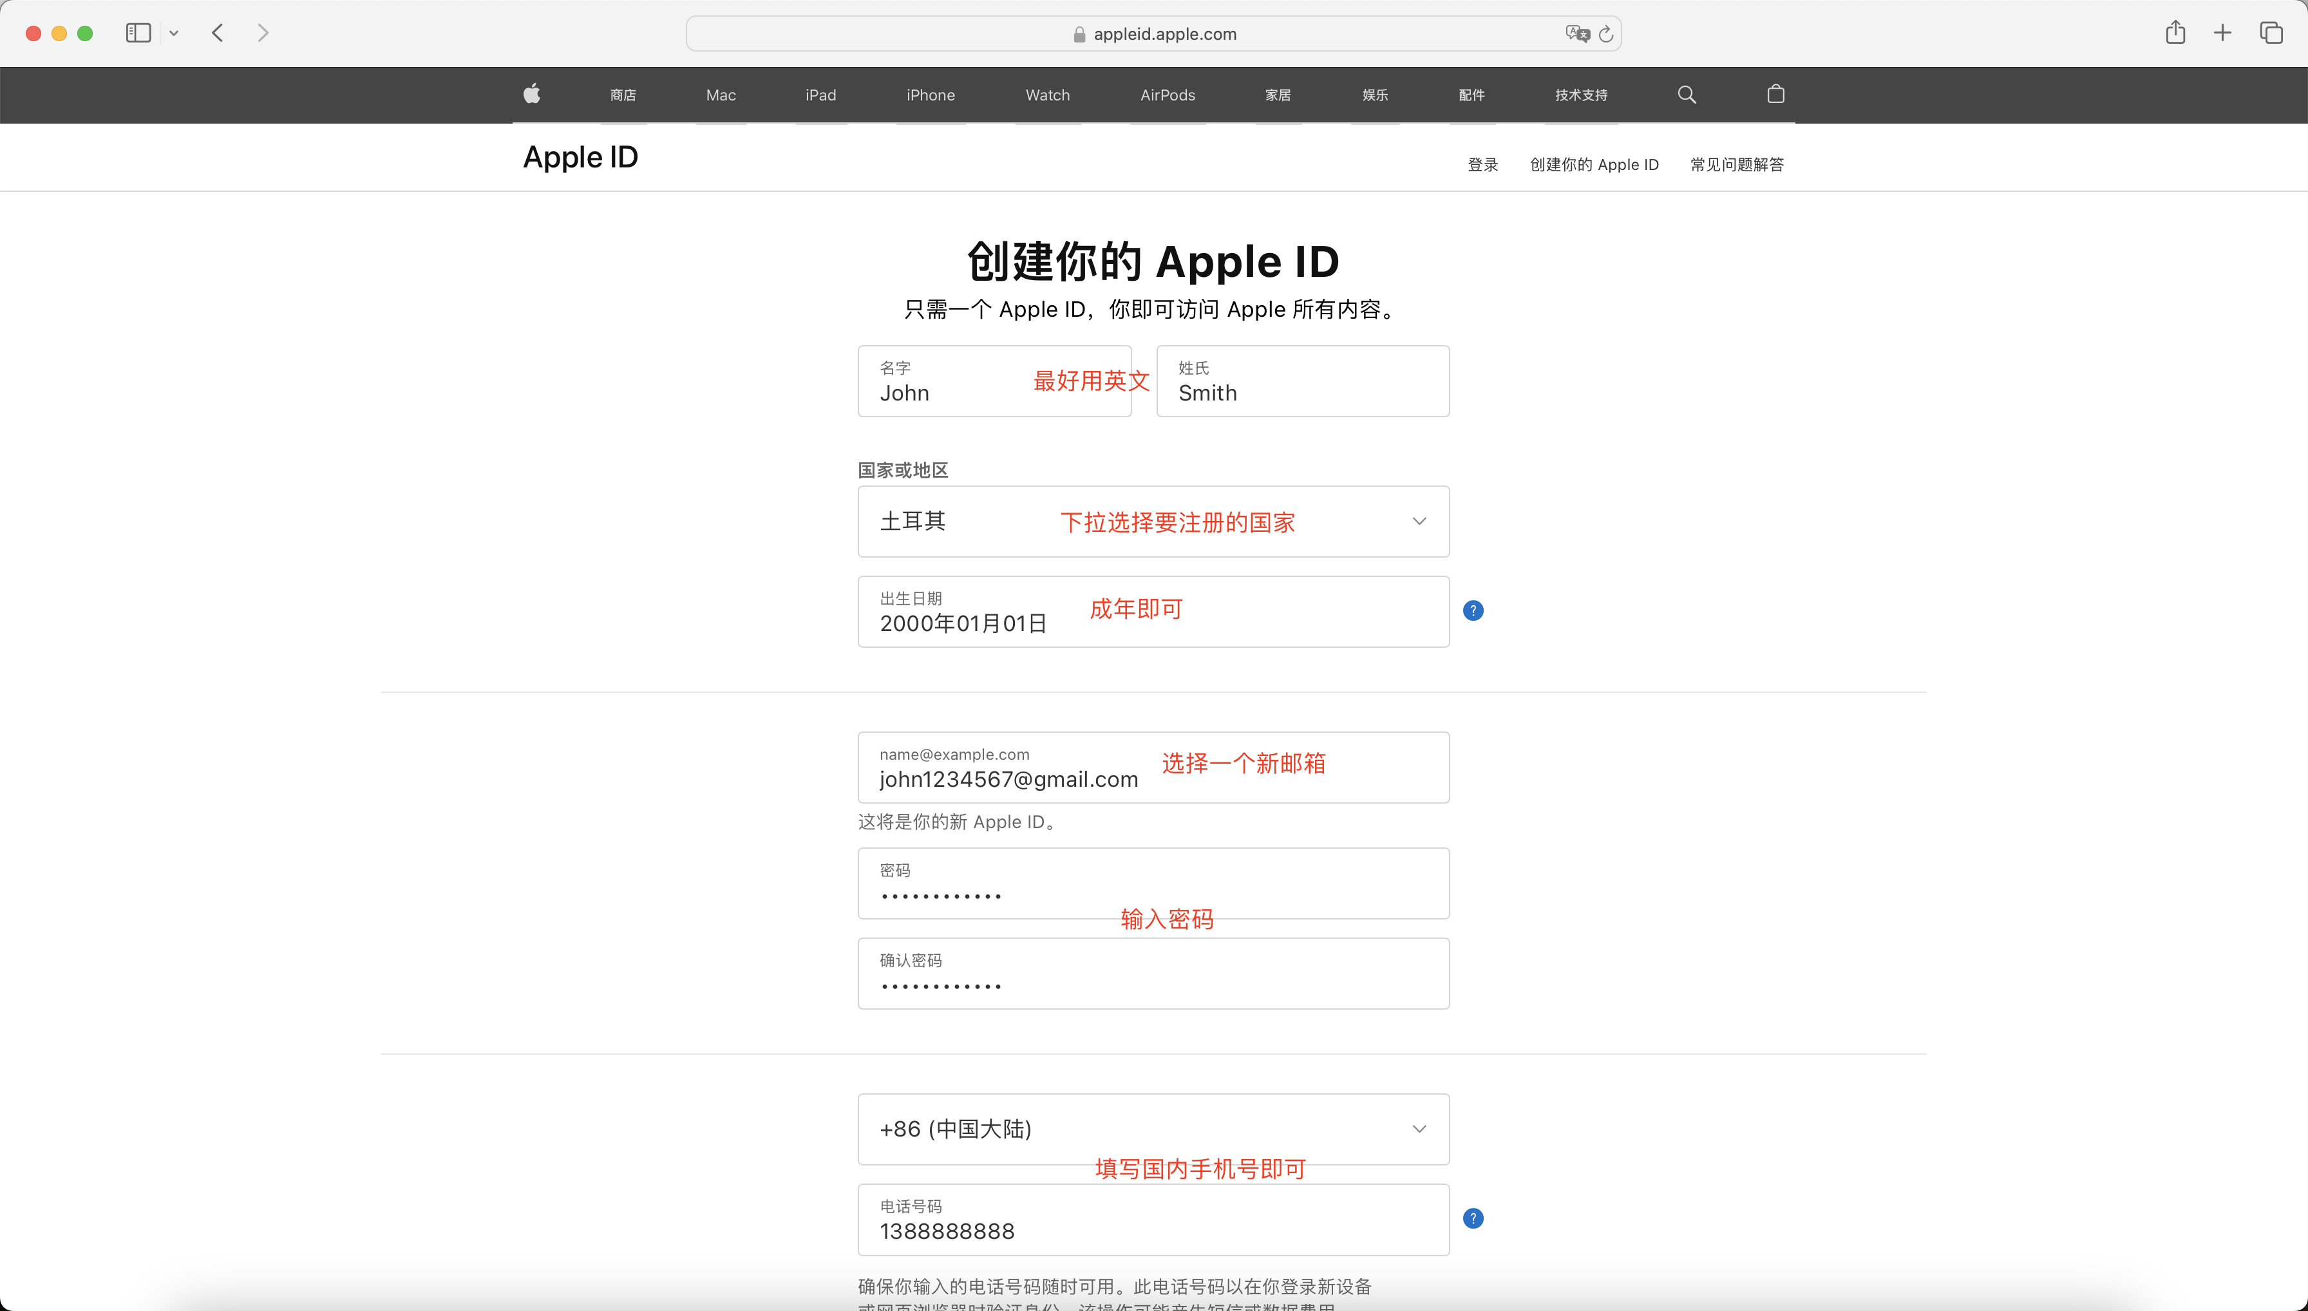Show the tab overview icon
This screenshot has height=1311, width=2308.
click(2271, 33)
